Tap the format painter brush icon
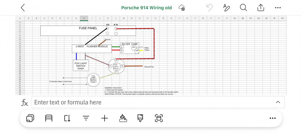Image resolution: width=302 pixels, height=139 pixels. pos(140,118)
